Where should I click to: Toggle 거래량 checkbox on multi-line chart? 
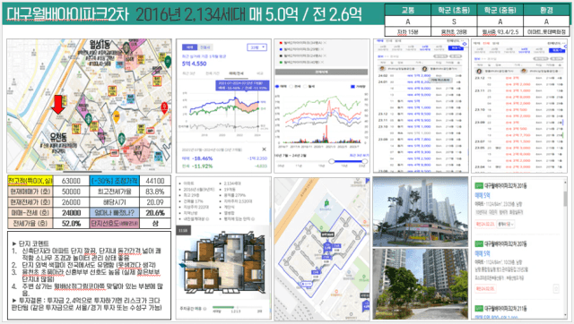point(352,87)
